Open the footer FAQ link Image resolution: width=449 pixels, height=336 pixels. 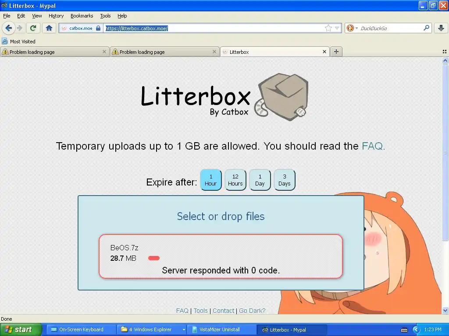coord(182,311)
